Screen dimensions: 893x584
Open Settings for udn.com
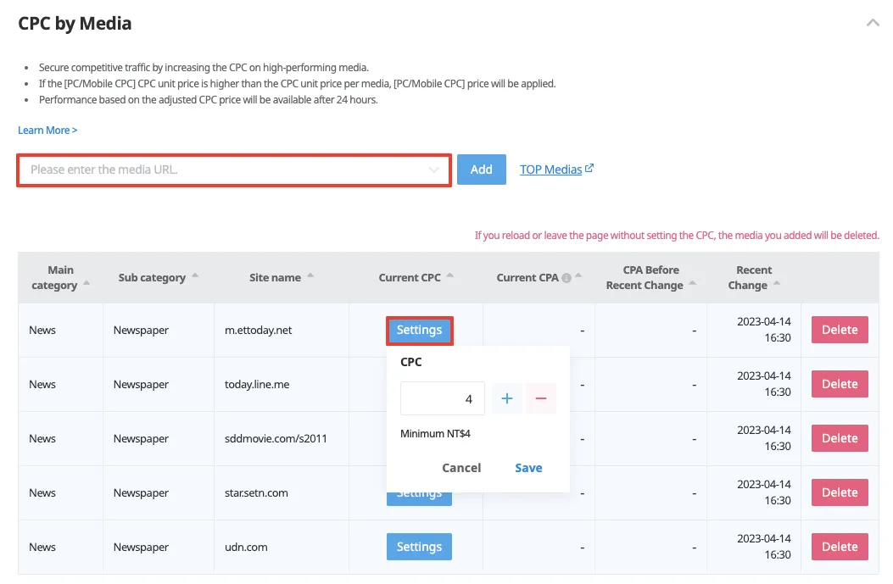point(419,547)
